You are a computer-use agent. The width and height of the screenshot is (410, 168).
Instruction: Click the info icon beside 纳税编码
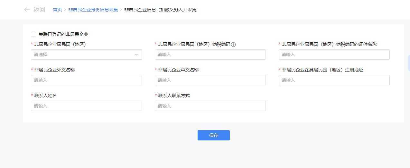pyautogui.click(x=233, y=45)
